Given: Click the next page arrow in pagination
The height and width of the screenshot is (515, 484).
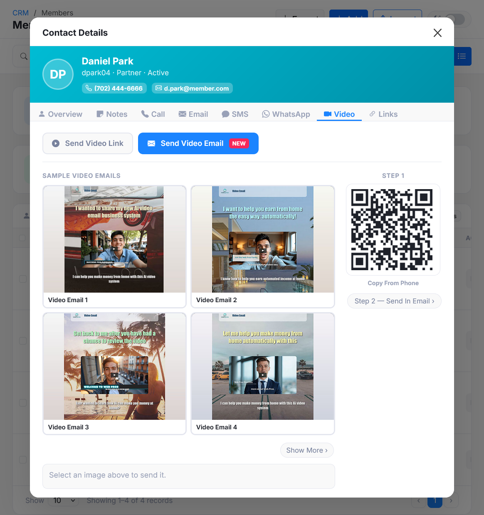Looking at the screenshot, I should click(x=451, y=500).
